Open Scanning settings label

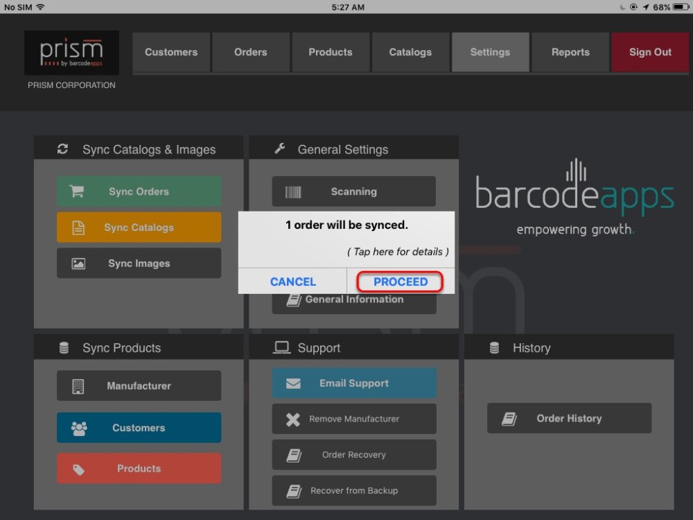[x=354, y=191]
